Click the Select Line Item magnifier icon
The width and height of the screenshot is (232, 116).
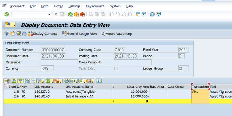coord(19,33)
